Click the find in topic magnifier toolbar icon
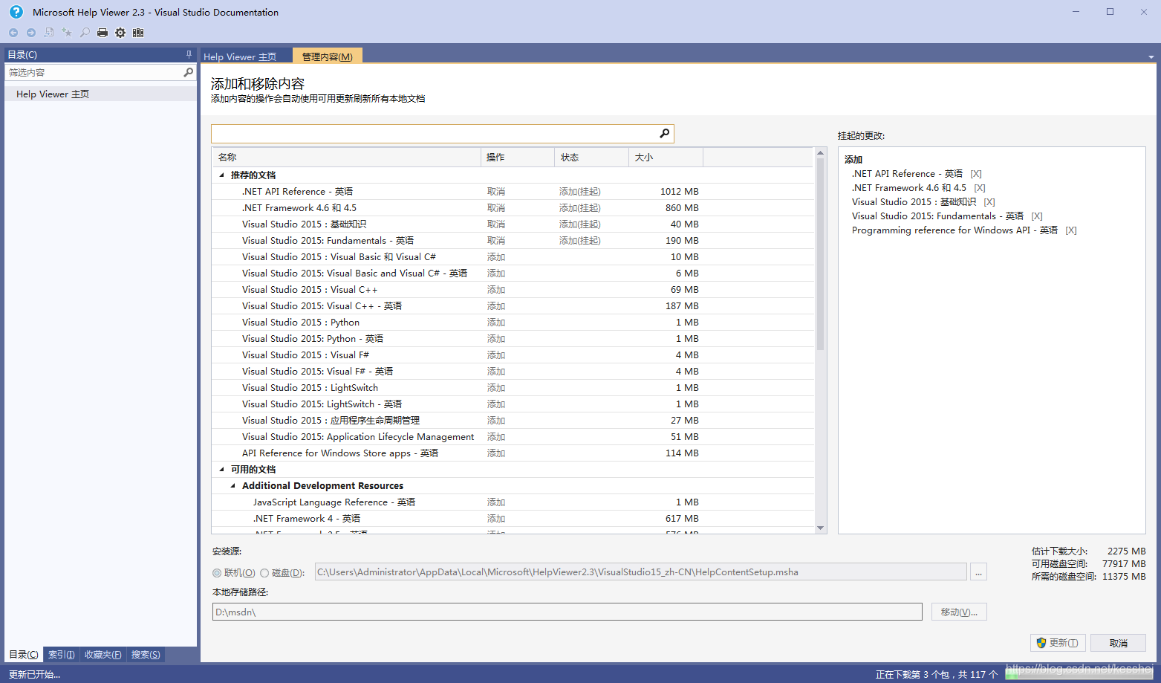This screenshot has width=1161, height=683. pos(85,33)
